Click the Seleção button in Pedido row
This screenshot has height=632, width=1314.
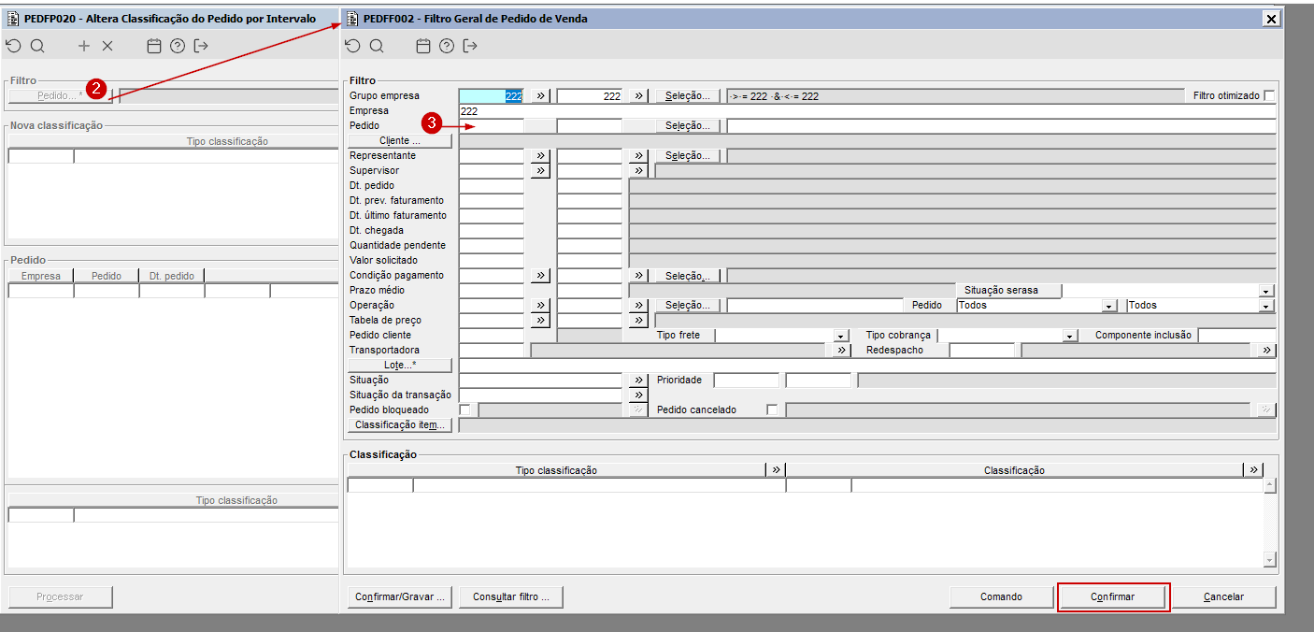(x=688, y=125)
